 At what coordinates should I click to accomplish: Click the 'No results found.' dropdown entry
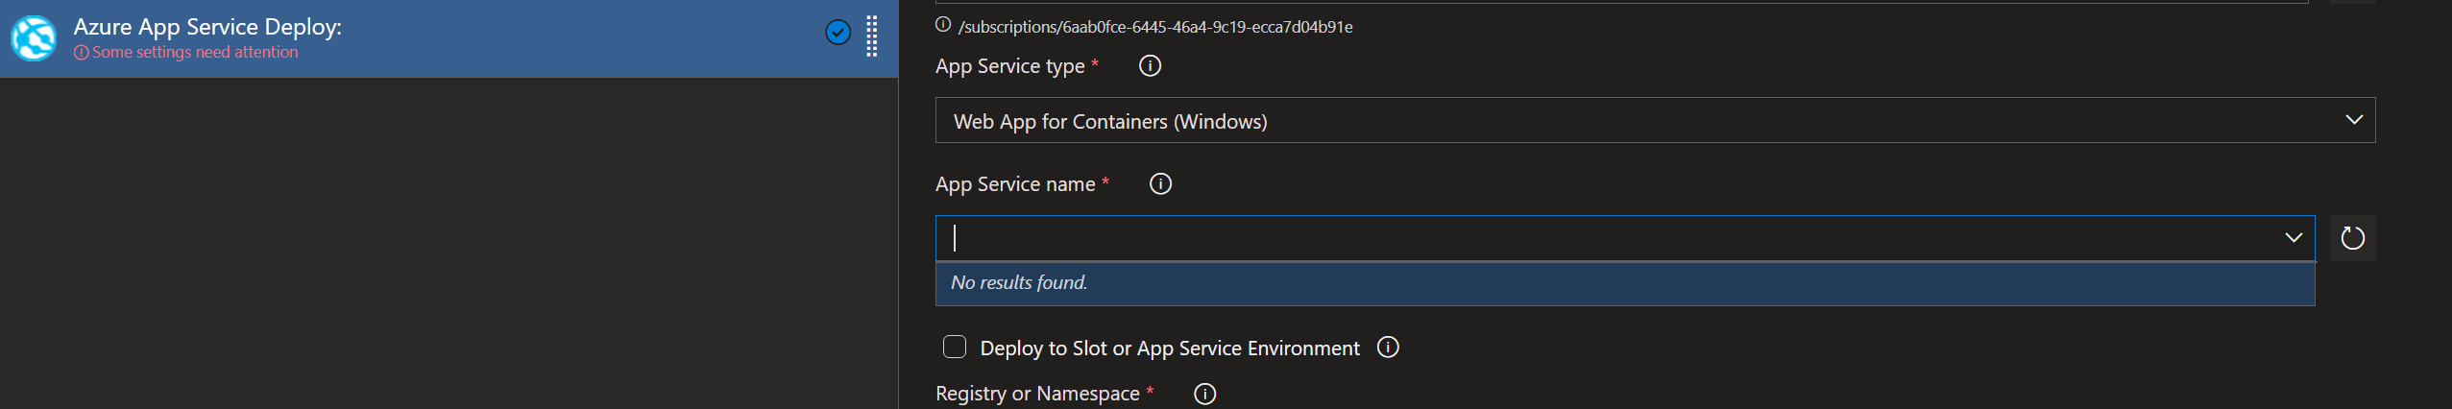(1625, 283)
